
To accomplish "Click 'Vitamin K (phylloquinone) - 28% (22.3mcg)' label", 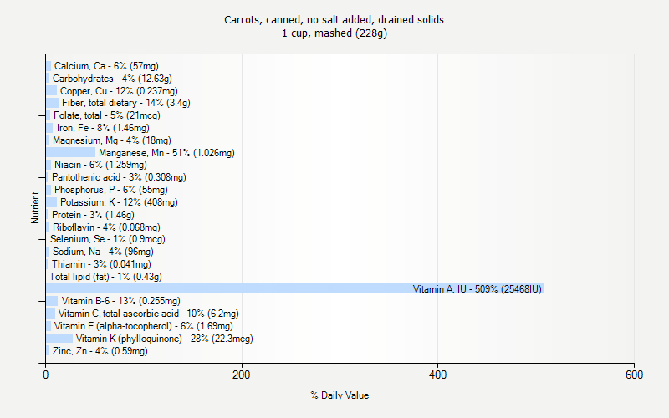I will [164, 339].
